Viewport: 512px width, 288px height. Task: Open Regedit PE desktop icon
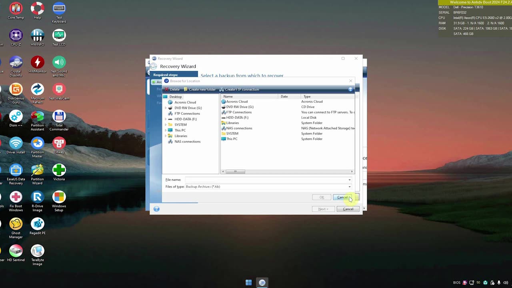pyautogui.click(x=37, y=226)
